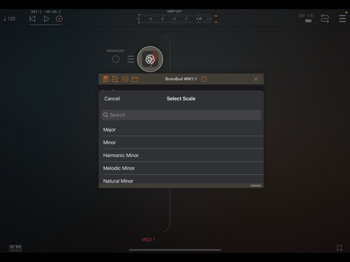Choose the Major scale
This screenshot has height=262, width=350.
coord(181,130)
